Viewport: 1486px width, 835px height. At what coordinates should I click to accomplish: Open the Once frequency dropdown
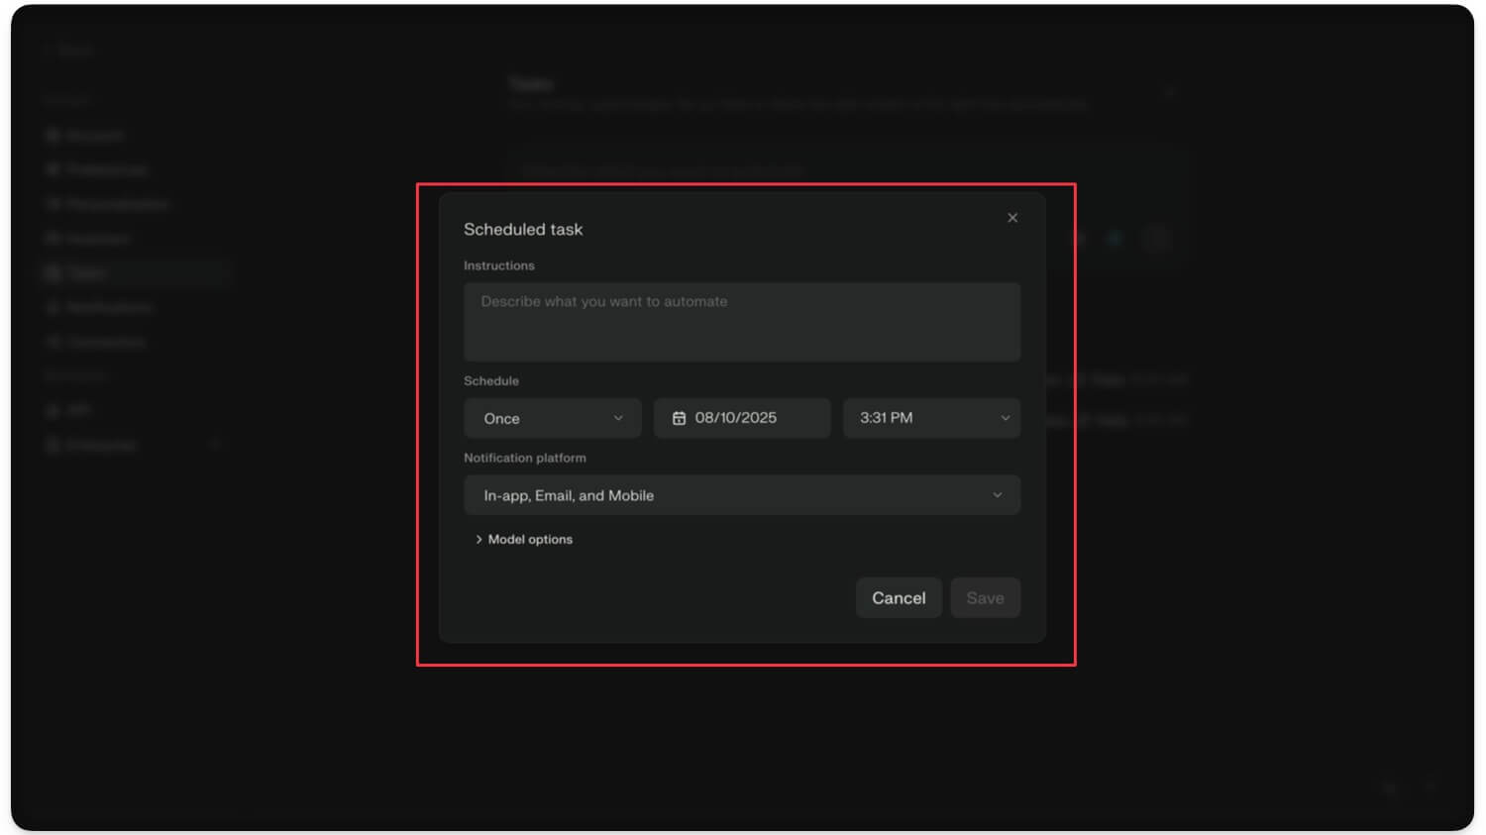tap(552, 418)
